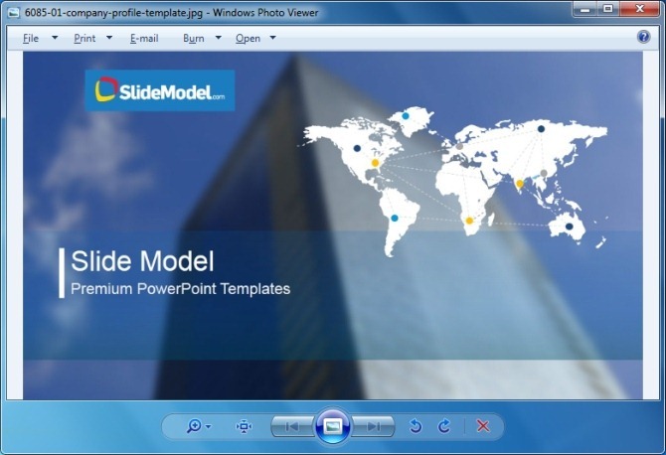The image size is (666, 455).
Task: Click the magnifier zoom icon
Action: click(x=194, y=426)
